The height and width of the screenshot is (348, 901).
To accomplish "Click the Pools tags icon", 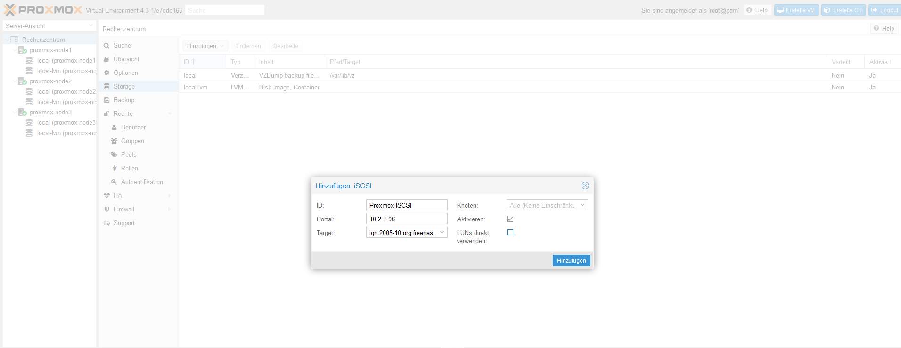I will (x=114, y=154).
